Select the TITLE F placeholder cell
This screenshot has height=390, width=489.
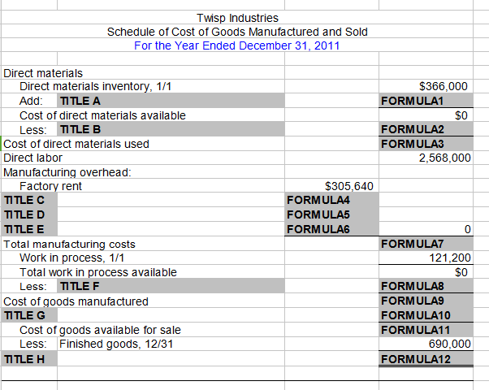[171, 286]
